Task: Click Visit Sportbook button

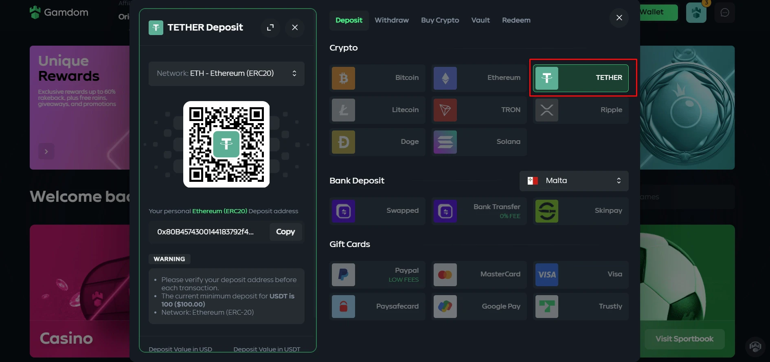Action: point(684,339)
